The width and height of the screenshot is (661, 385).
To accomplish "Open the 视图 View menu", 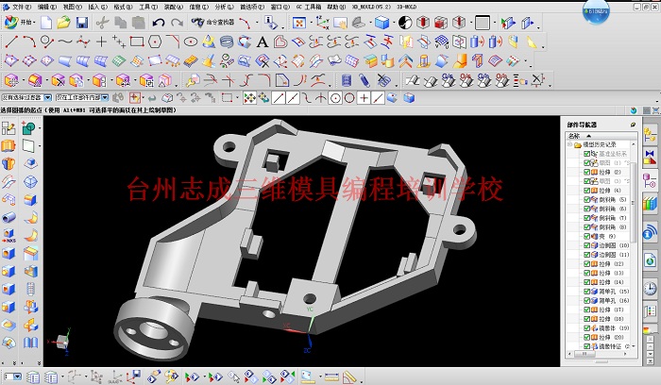I will (x=72, y=8).
